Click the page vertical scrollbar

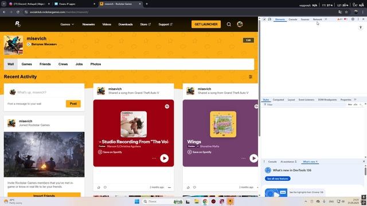coord(259,77)
